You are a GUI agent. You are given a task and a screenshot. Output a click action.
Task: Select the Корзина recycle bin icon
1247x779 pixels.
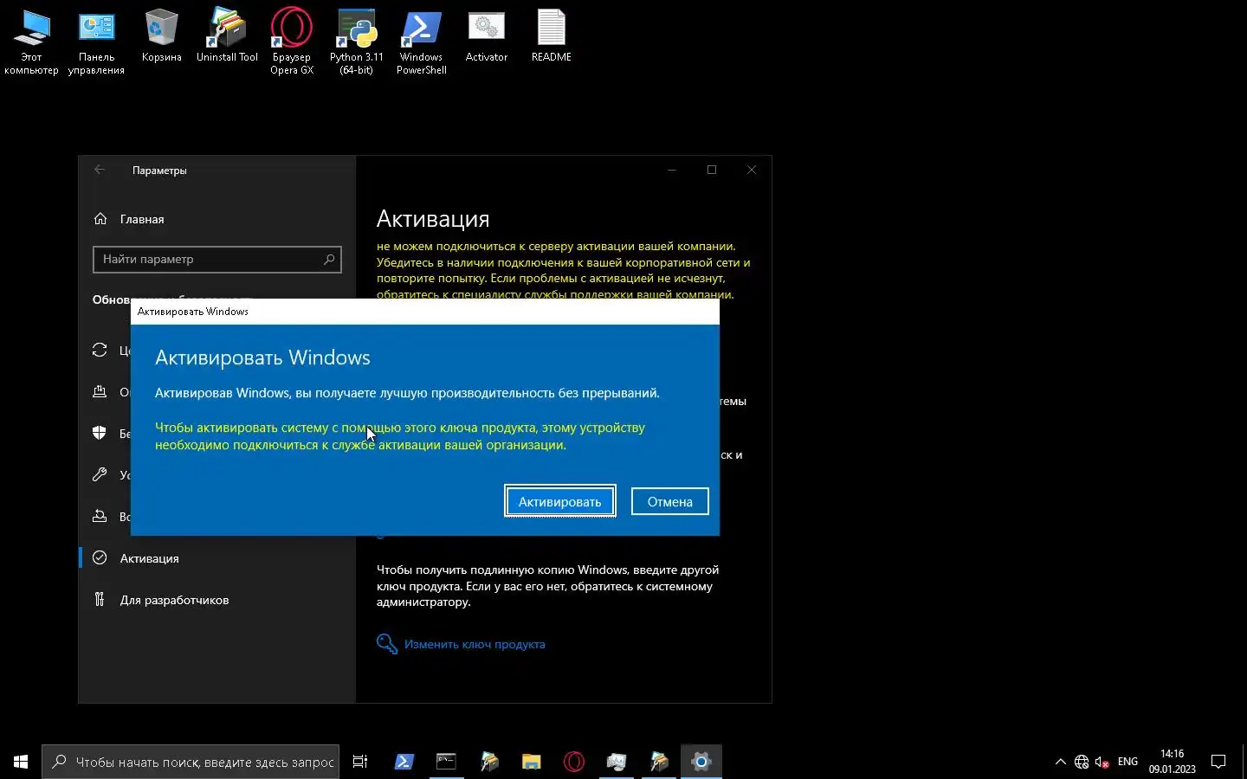162,35
